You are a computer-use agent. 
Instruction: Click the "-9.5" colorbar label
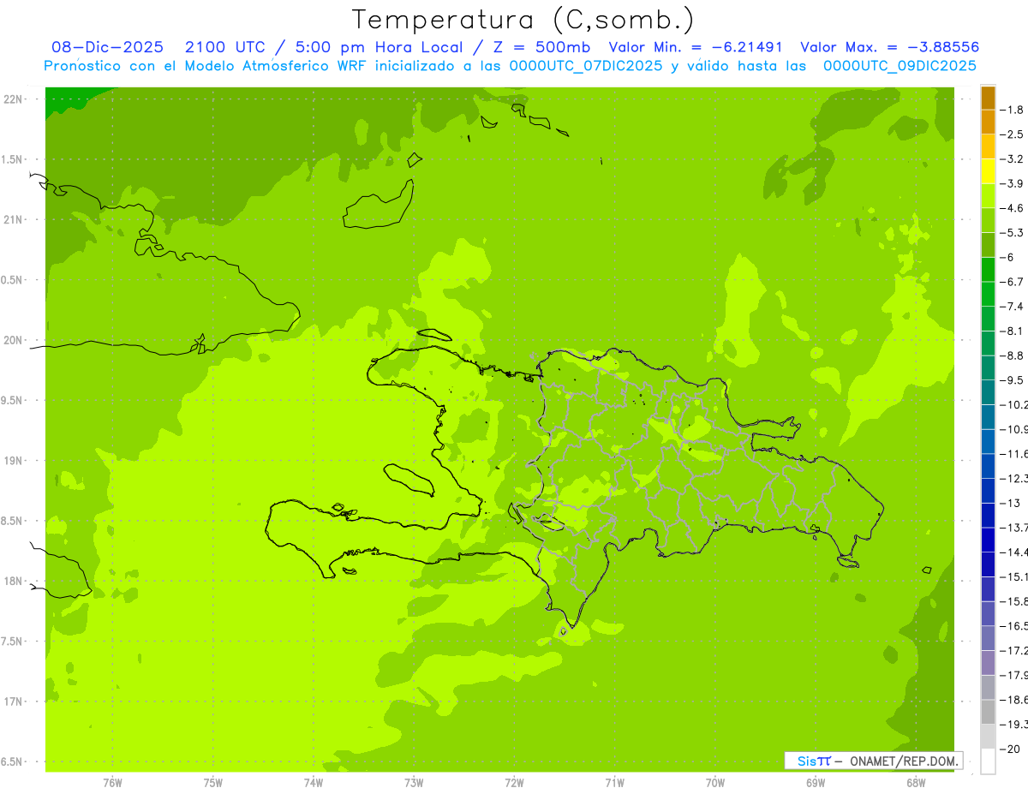click(1013, 380)
